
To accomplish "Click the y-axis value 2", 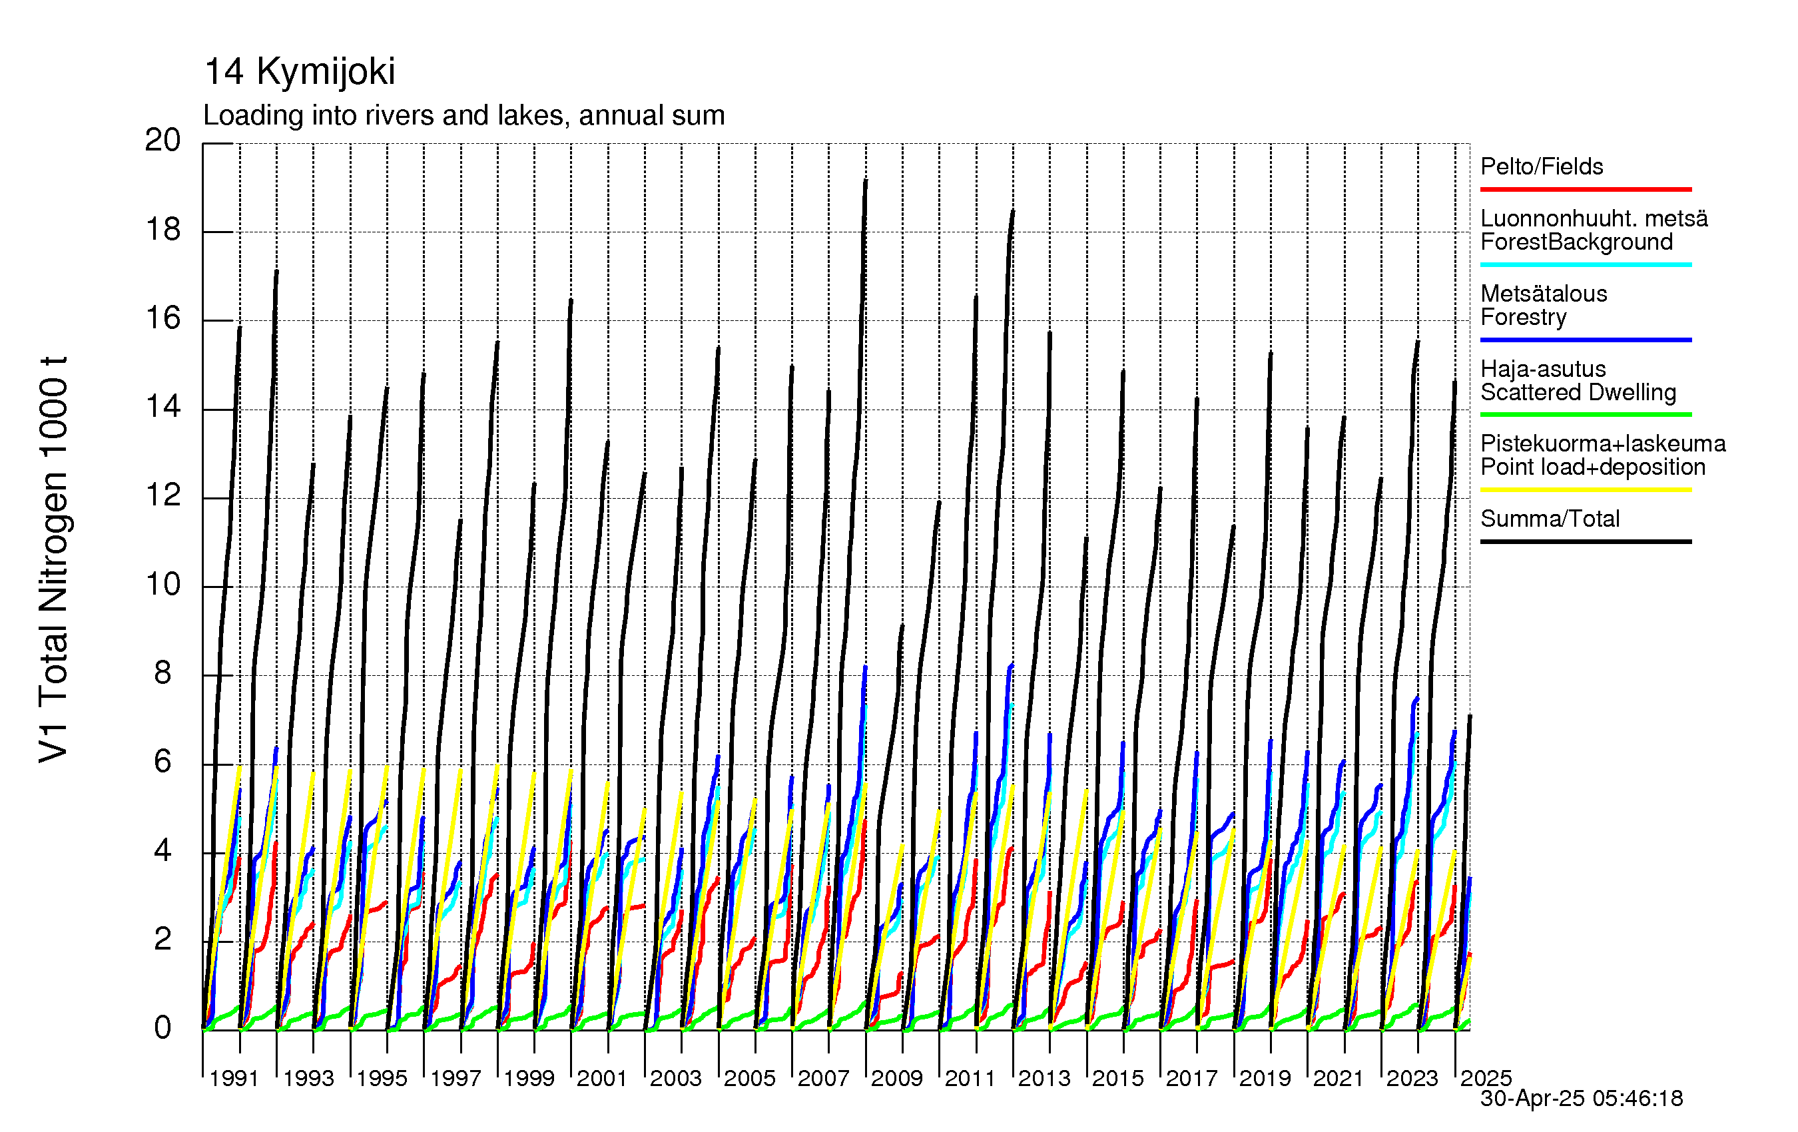I will coord(162,940).
